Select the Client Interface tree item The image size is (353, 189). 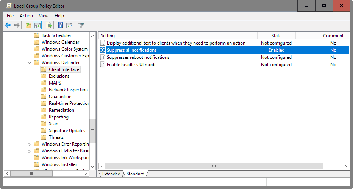click(x=64, y=69)
